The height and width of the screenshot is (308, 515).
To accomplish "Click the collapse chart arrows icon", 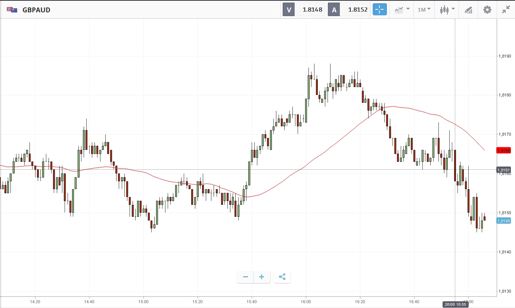I will click(x=506, y=10).
